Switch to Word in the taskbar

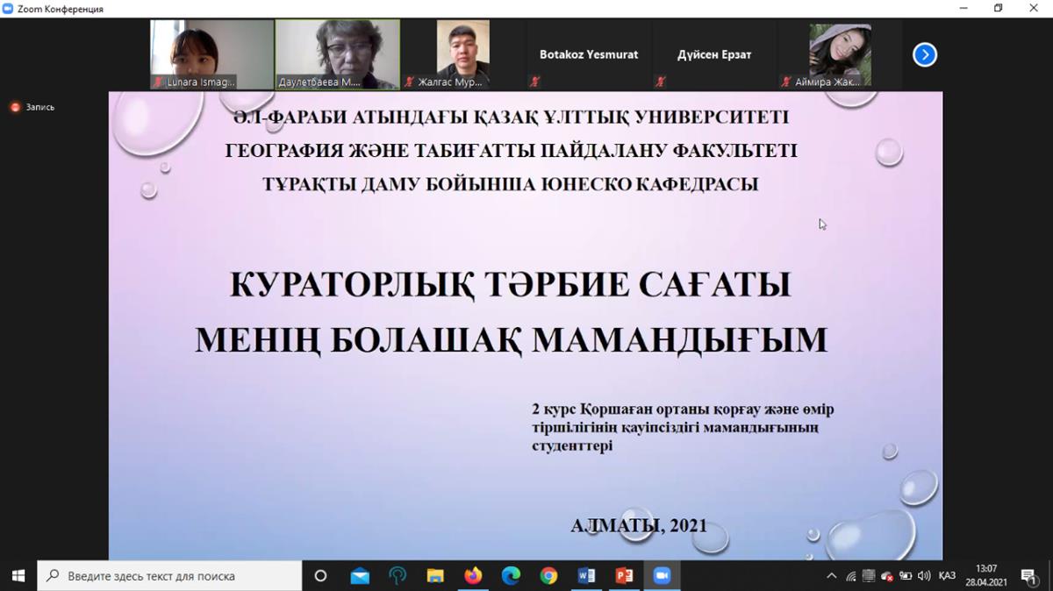(586, 576)
